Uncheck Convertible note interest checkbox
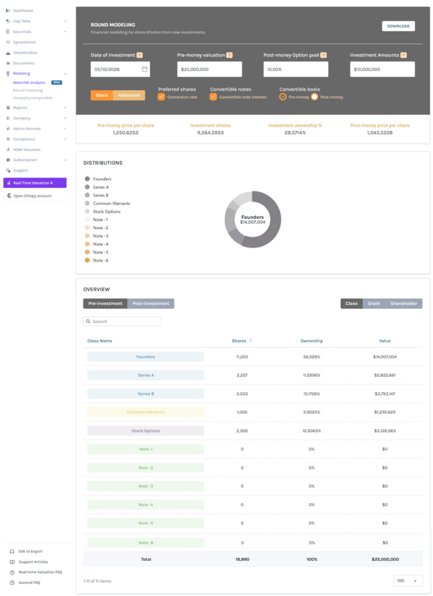 pos(213,97)
